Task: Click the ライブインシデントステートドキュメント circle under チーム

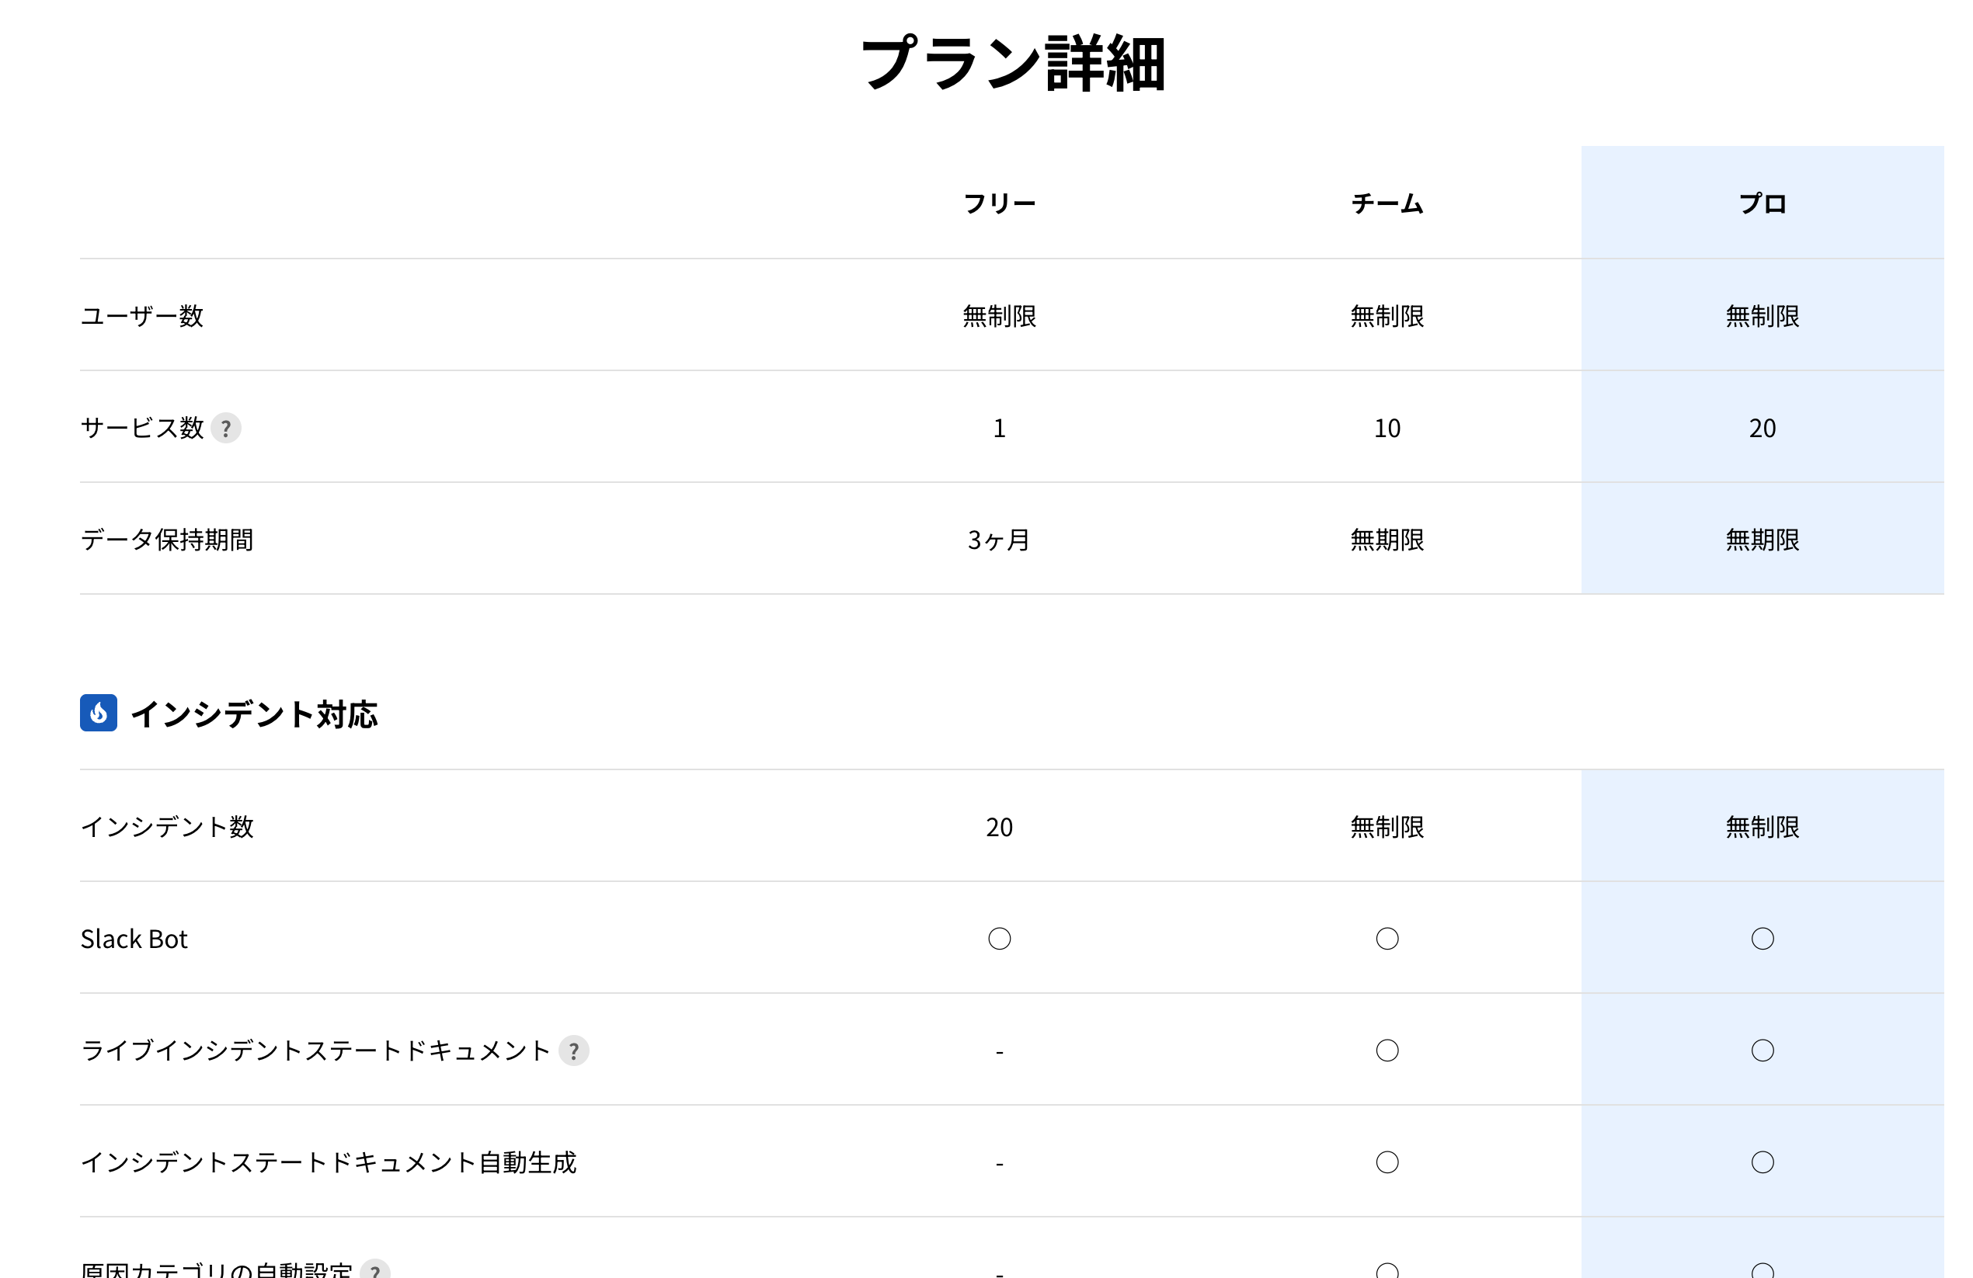Action: [1387, 1051]
